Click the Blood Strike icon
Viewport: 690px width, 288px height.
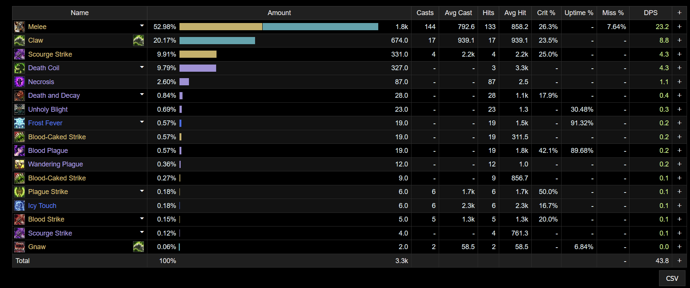[19, 219]
